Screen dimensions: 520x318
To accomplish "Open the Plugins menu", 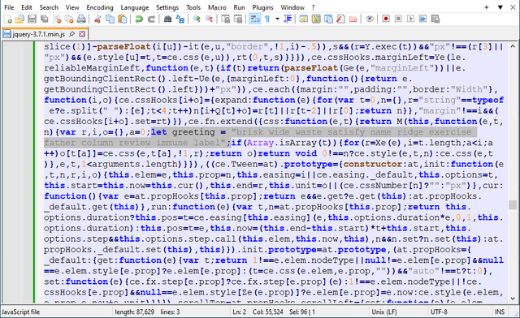I will [262, 7].
